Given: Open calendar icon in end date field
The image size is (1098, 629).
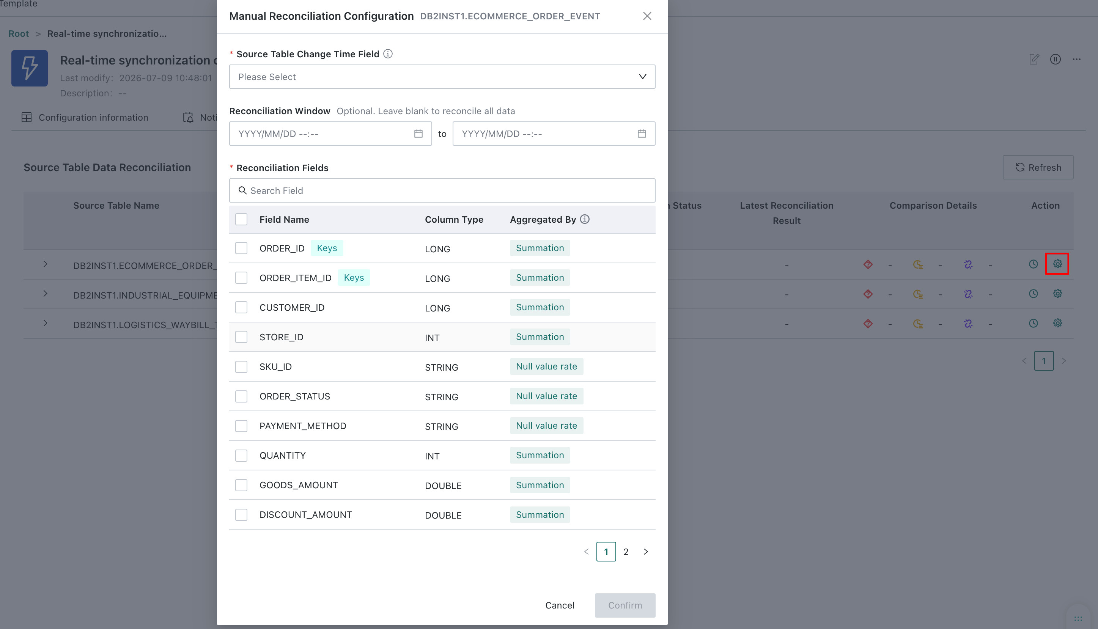Looking at the screenshot, I should [x=642, y=134].
